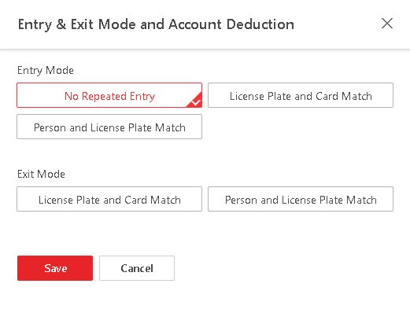The width and height of the screenshot is (410, 324).
Task: Enable person match under Entry Mode
Action: [x=109, y=127]
